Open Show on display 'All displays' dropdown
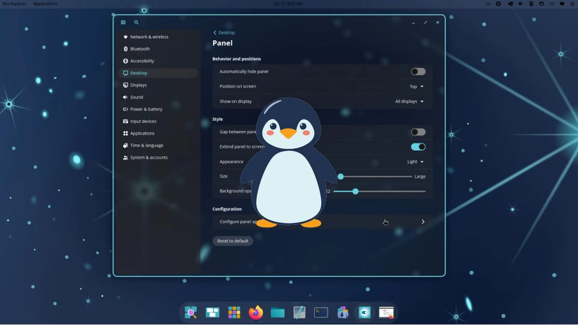Screen dimensions: 578x325 [x=409, y=102]
